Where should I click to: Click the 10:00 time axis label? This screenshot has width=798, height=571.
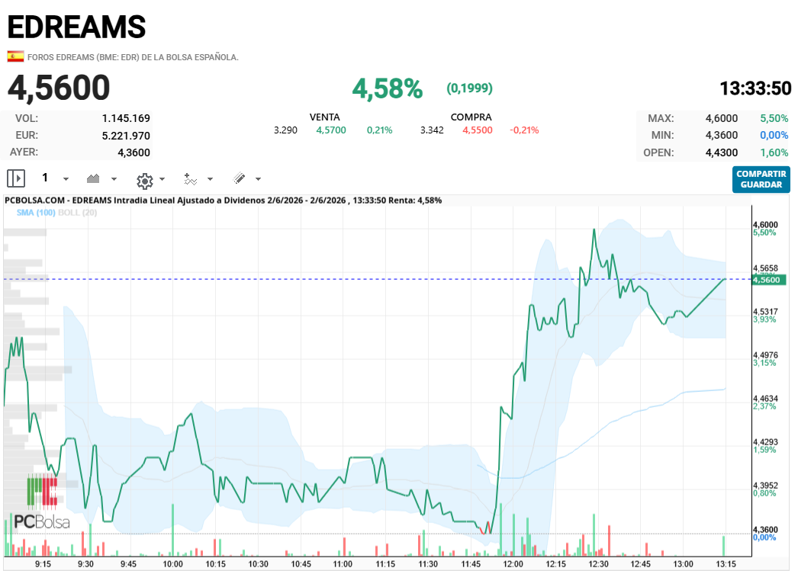point(172,564)
